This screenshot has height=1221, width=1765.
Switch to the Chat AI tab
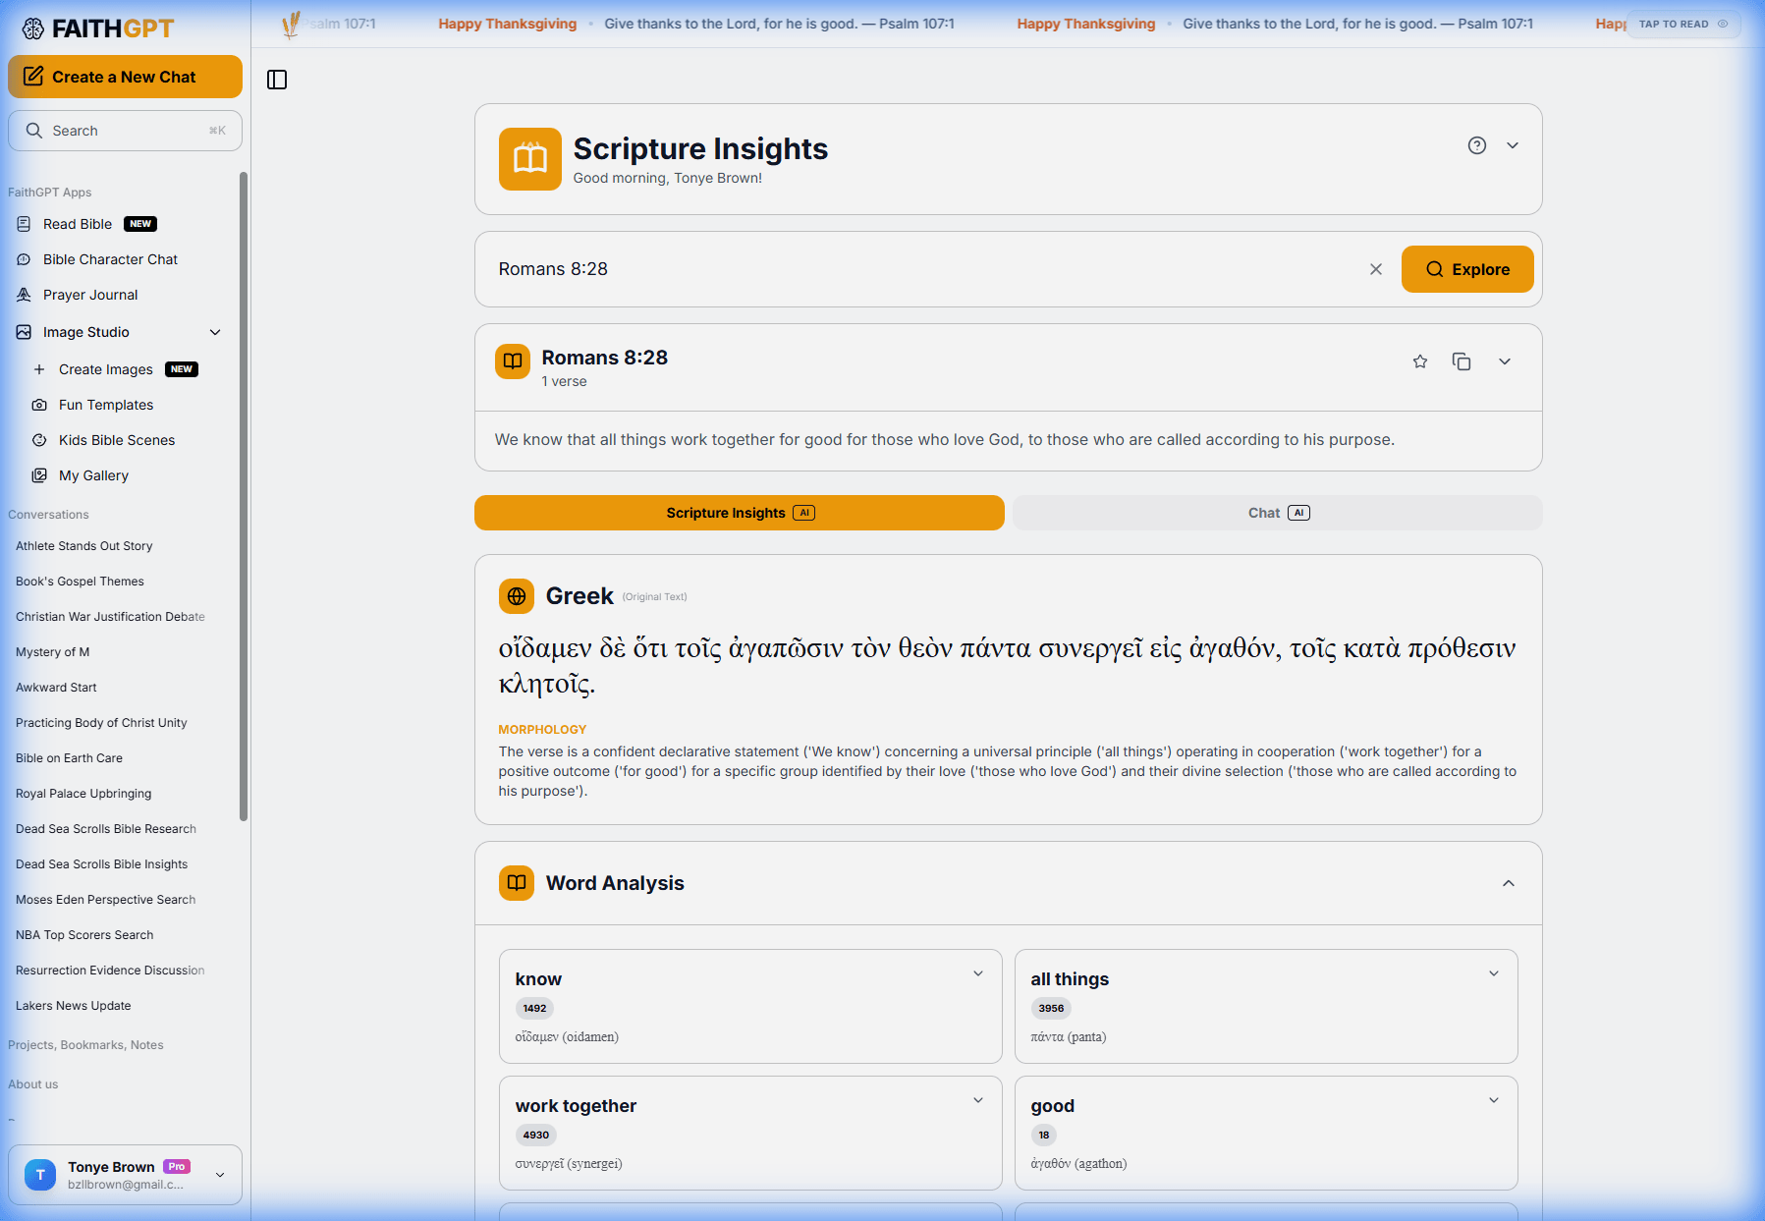coord(1278,513)
